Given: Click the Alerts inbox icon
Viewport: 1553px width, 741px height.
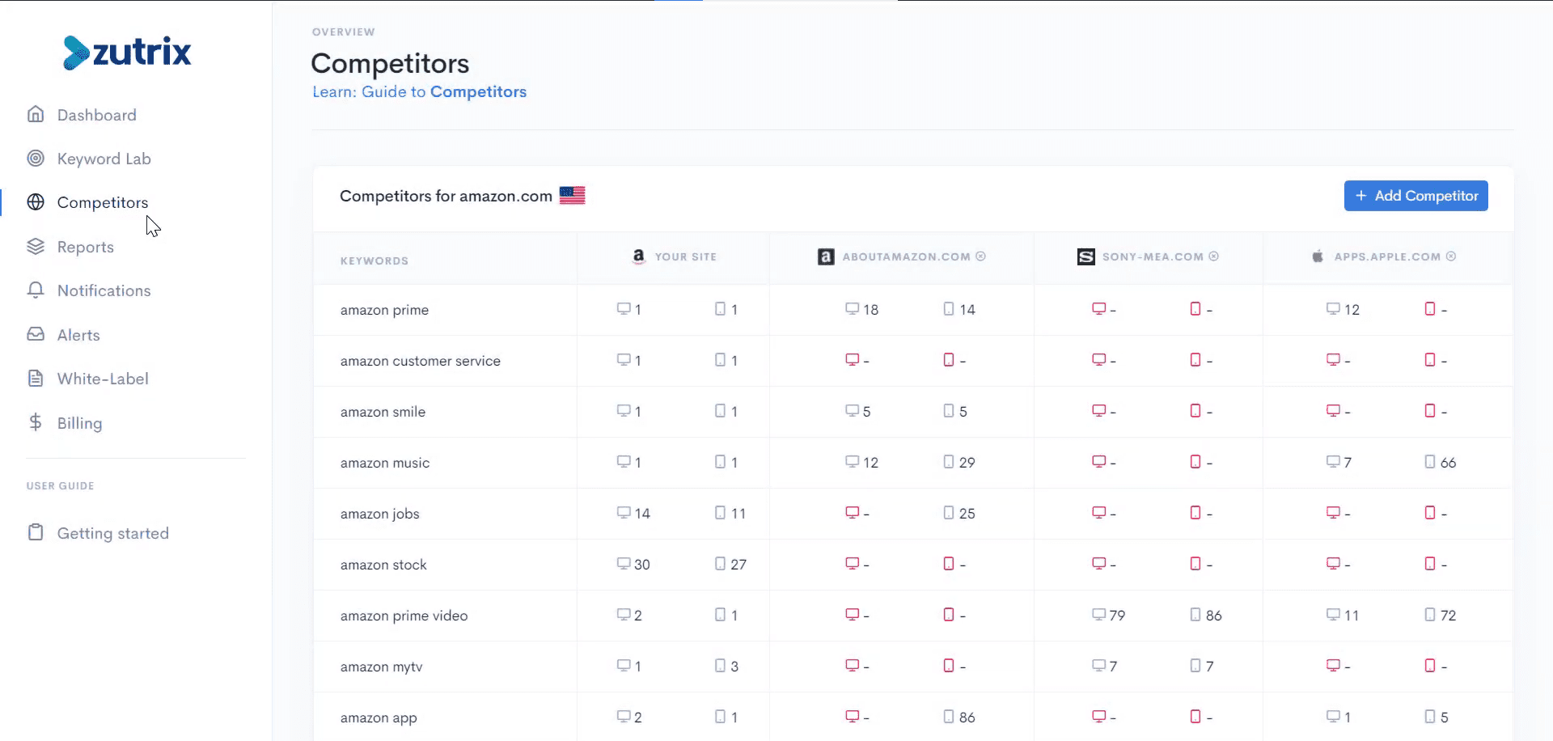Looking at the screenshot, I should pyautogui.click(x=36, y=334).
